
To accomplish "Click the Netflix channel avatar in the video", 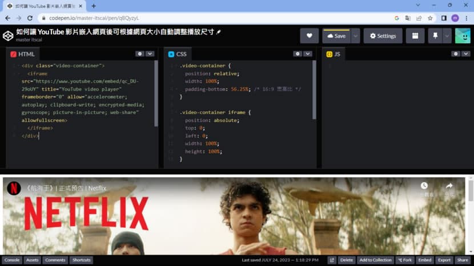I will (x=14, y=188).
